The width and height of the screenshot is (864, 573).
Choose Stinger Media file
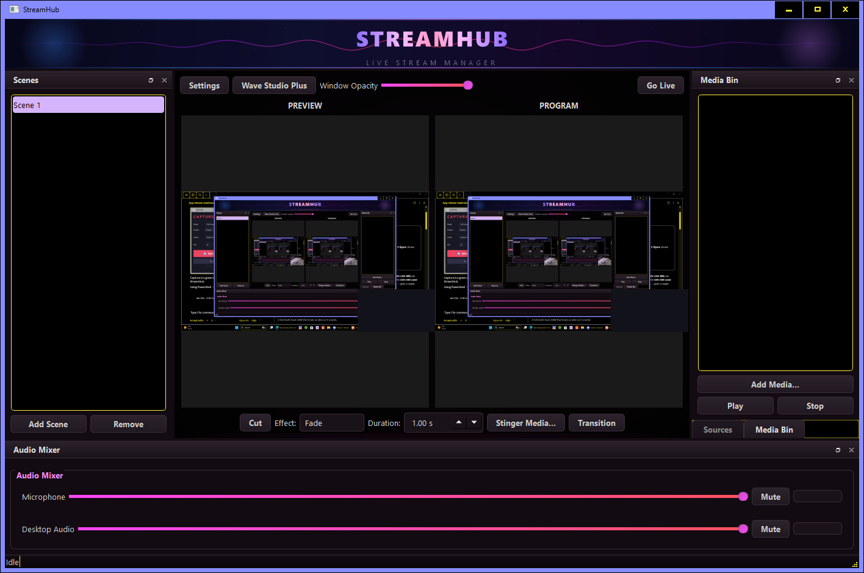(x=526, y=423)
